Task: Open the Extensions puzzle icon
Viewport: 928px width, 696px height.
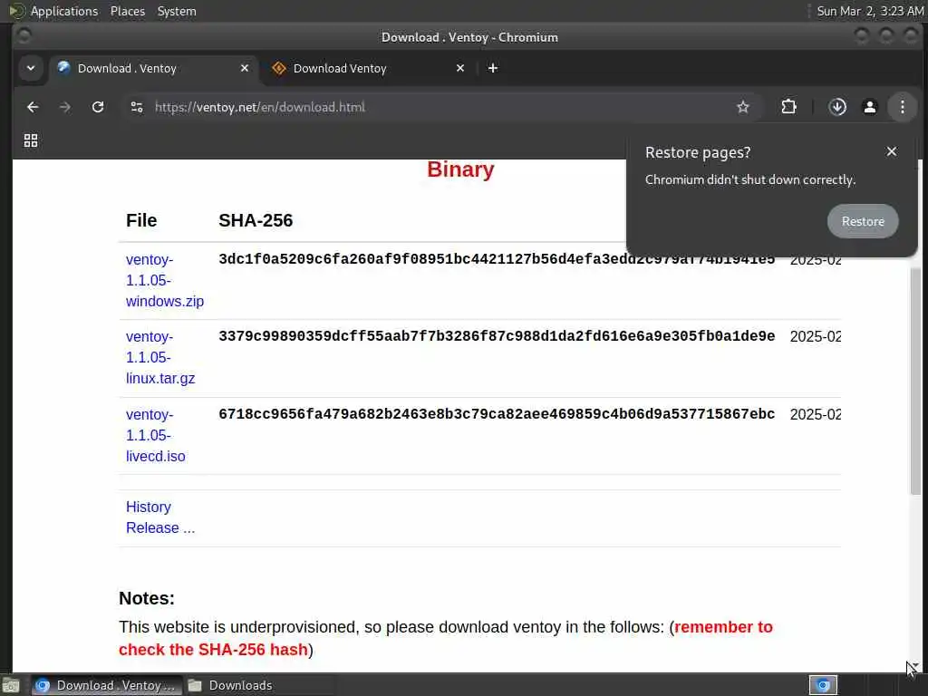Action: click(x=789, y=107)
